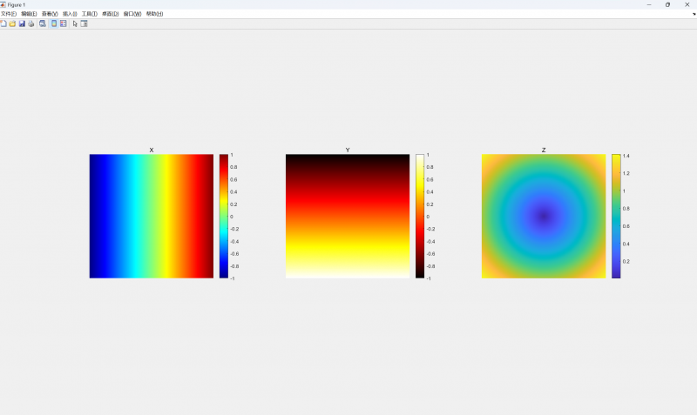
Task: Save the figure with the floppy disk icon
Action: click(x=22, y=23)
